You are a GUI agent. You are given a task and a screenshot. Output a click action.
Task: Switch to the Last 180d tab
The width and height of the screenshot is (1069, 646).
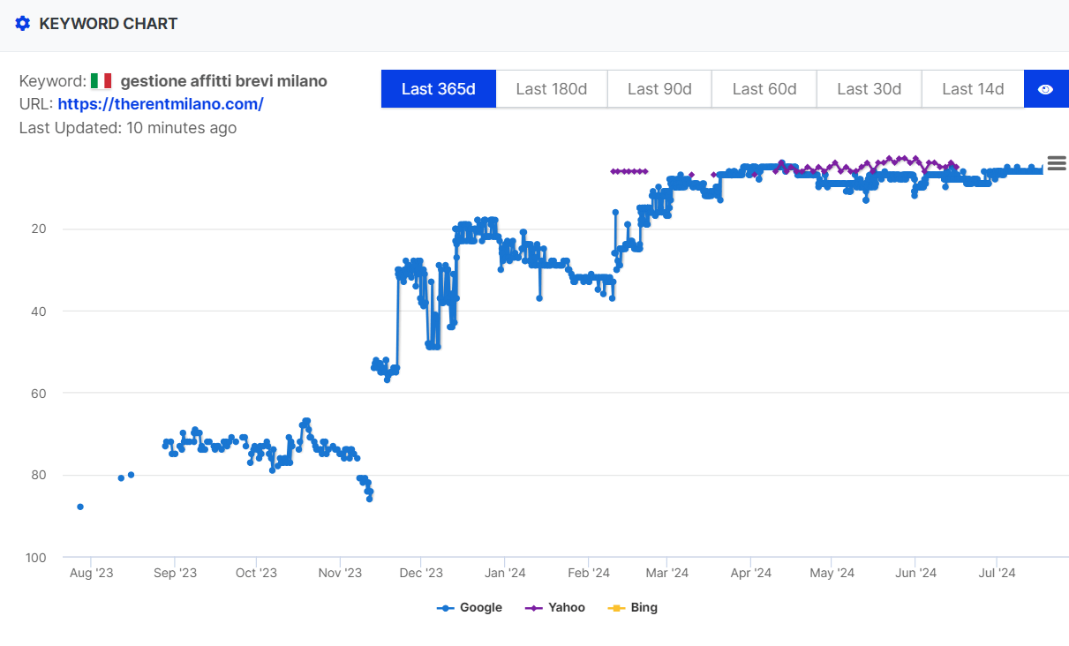coord(552,89)
